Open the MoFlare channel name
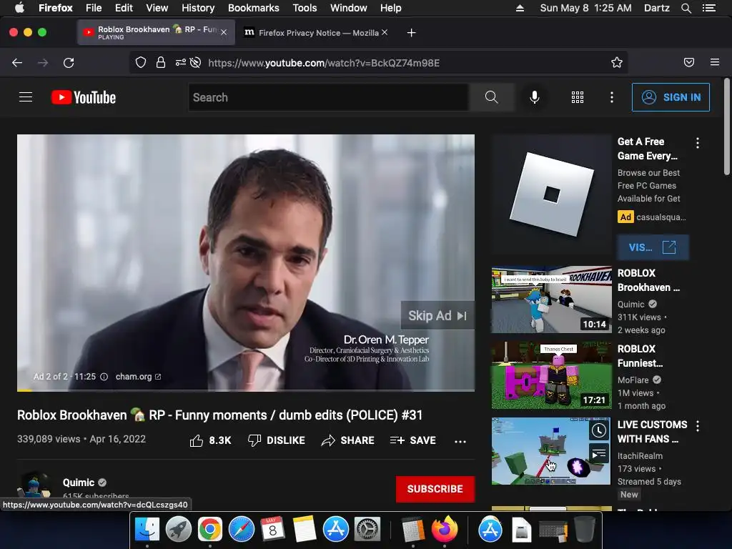Viewport: 732px width, 549px height. [633, 380]
